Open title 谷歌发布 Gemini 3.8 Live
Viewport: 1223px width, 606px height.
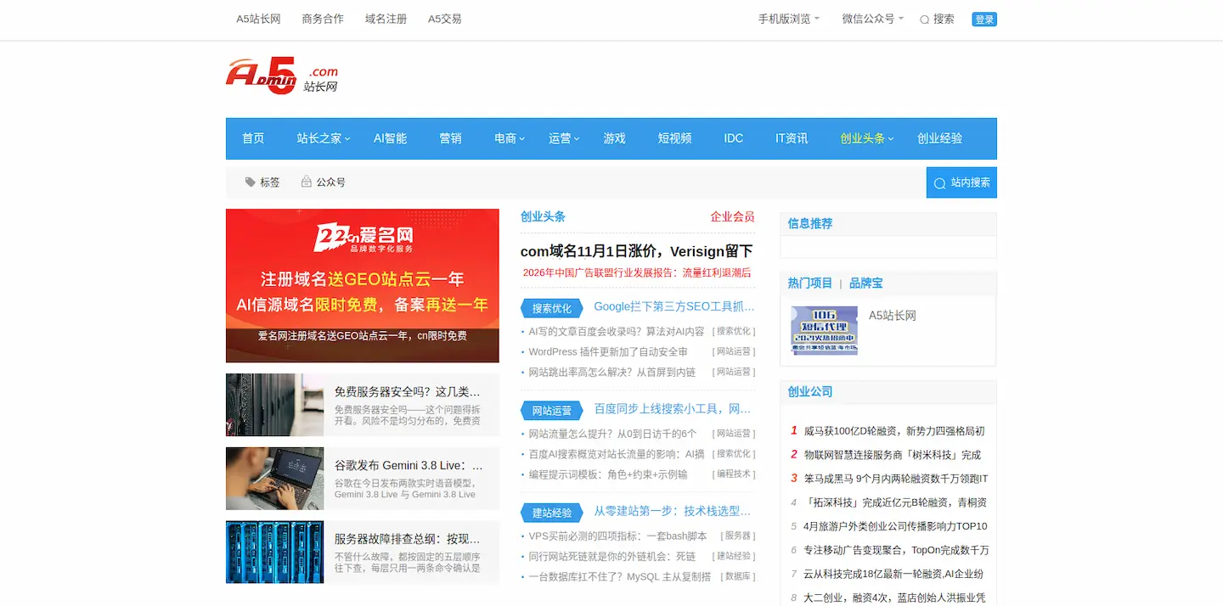[409, 465]
